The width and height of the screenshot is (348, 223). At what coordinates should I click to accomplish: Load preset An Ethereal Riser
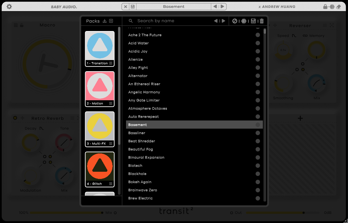coord(194,84)
